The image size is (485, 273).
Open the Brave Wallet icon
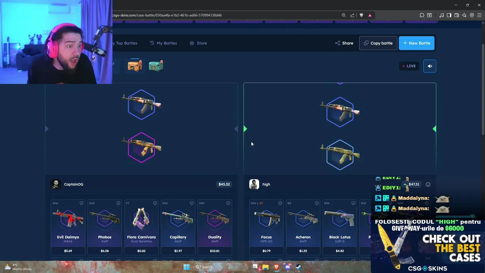457,15
